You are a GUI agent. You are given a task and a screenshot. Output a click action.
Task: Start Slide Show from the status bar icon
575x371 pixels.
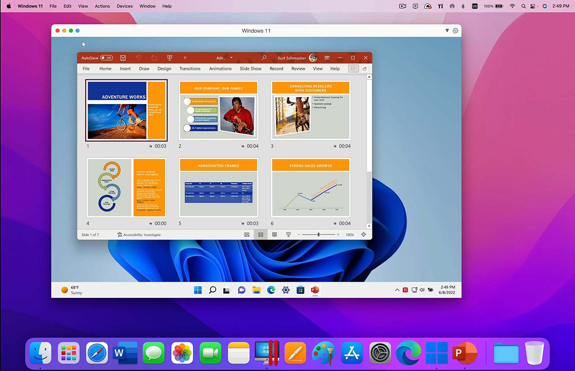[288, 234]
